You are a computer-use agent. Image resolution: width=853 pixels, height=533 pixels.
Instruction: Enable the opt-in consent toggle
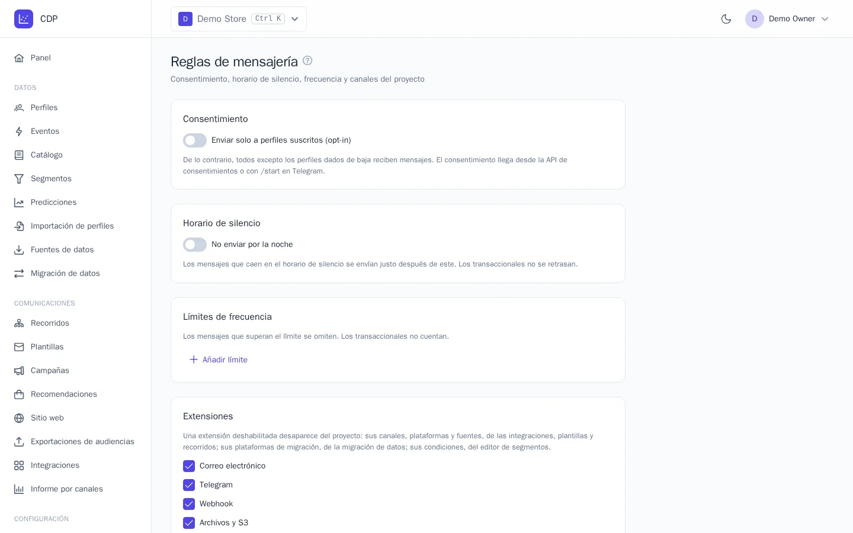point(195,140)
